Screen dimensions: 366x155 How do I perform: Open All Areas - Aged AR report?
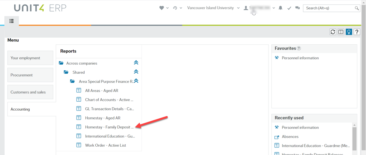[102, 91]
